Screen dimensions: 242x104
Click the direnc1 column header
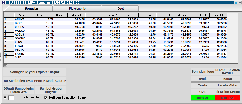tap(130, 15)
